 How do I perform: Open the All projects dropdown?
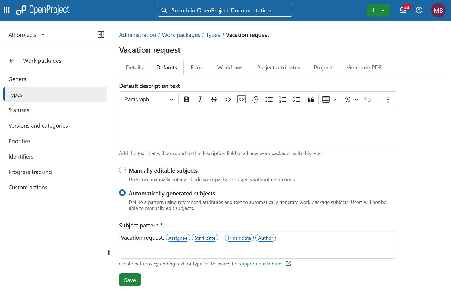[26, 35]
